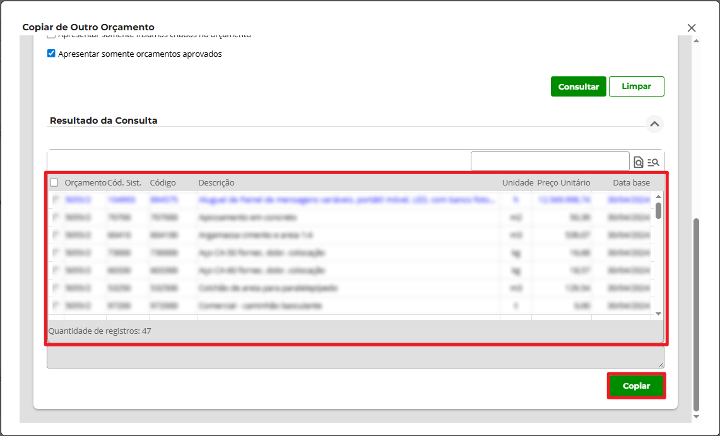Click the Data base column header
Image resolution: width=720 pixels, height=436 pixels.
point(631,183)
